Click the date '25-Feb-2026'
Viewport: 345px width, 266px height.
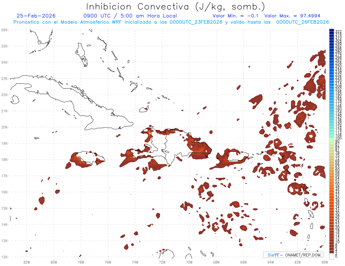pos(36,16)
